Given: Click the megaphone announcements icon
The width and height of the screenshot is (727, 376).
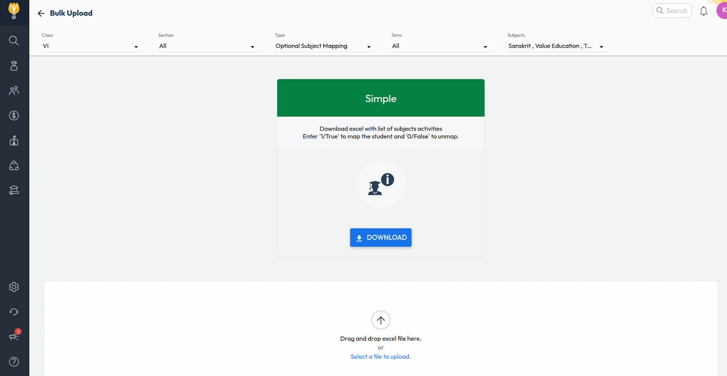Looking at the screenshot, I should [14, 336].
